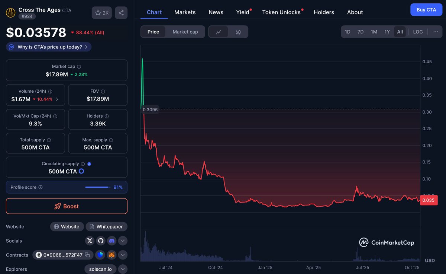
Task: Open Max. supply info icon
Action: pyautogui.click(x=111, y=140)
